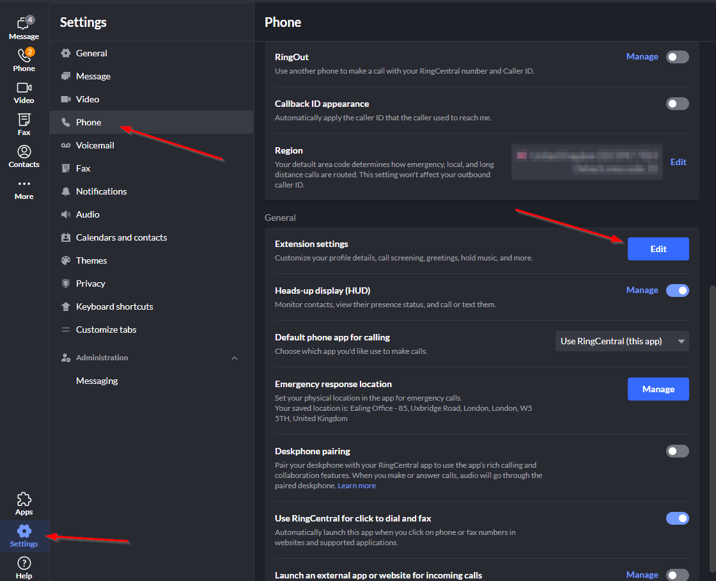The width and height of the screenshot is (716, 581).
Task: Open Learn more link in Deskphone pairing
Action: point(357,486)
